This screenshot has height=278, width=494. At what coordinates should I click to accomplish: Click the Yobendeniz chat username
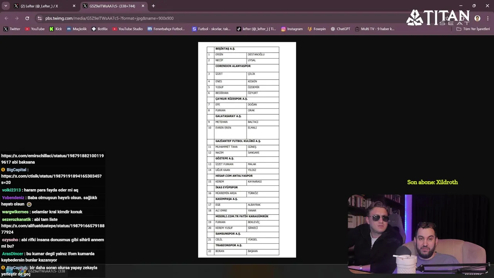coord(13,198)
